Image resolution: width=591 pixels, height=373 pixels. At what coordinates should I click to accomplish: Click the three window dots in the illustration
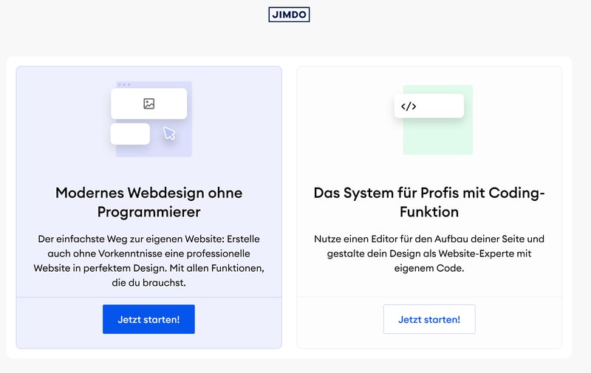pyautogui.click(x=124, y=85)
